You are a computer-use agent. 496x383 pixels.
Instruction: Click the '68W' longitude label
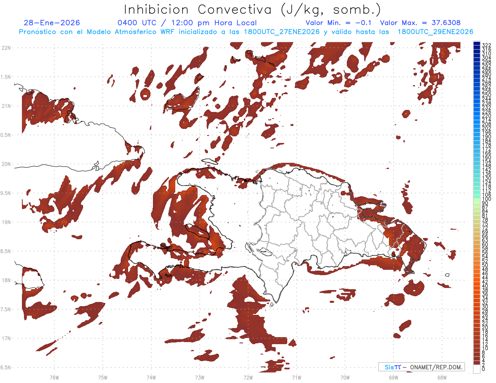(442, 377)
